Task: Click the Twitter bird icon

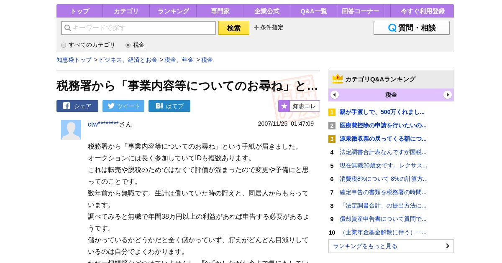Action: tap(111, 106)
